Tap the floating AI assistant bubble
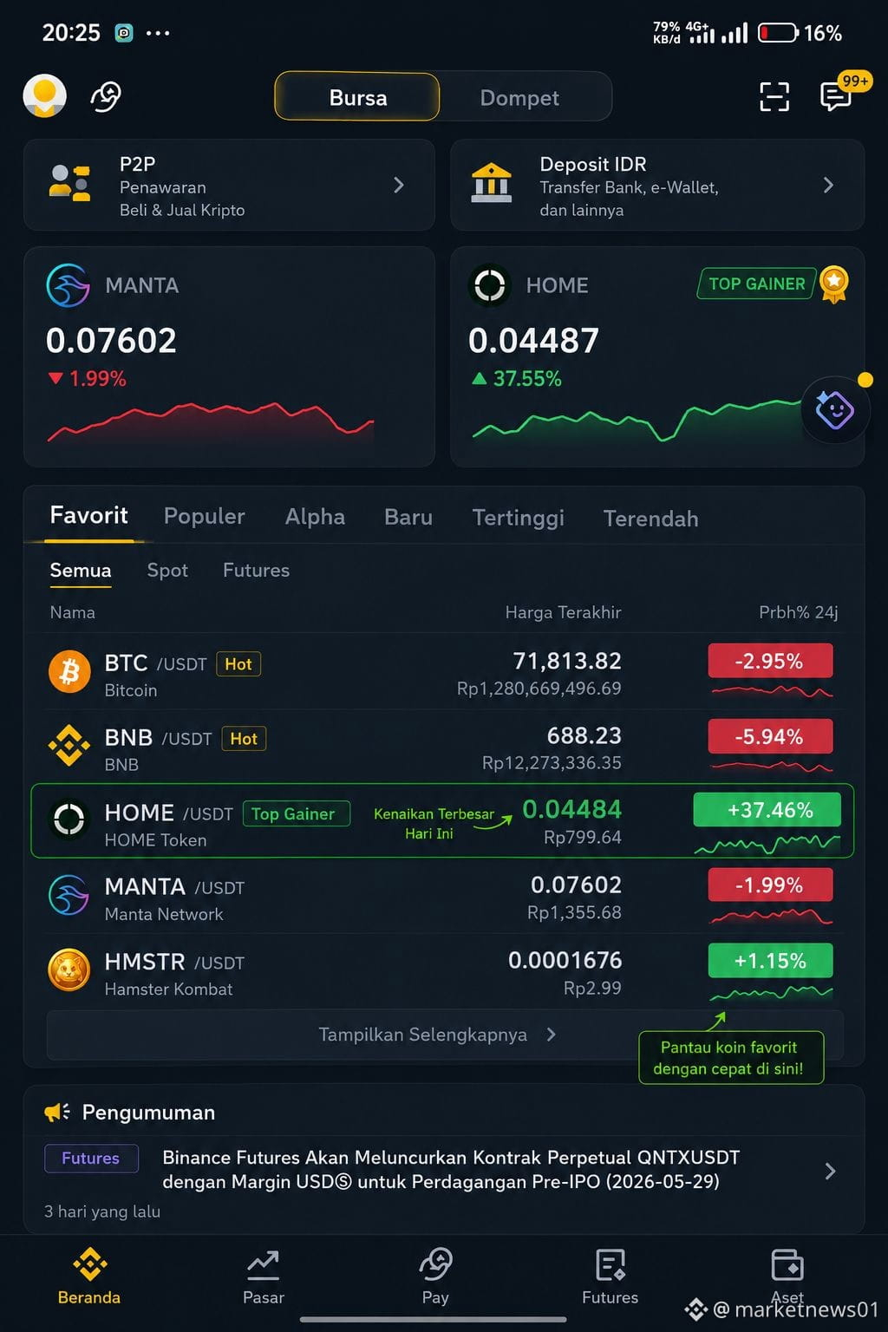This screenshot has height=1332, width=888. (836, 409)
